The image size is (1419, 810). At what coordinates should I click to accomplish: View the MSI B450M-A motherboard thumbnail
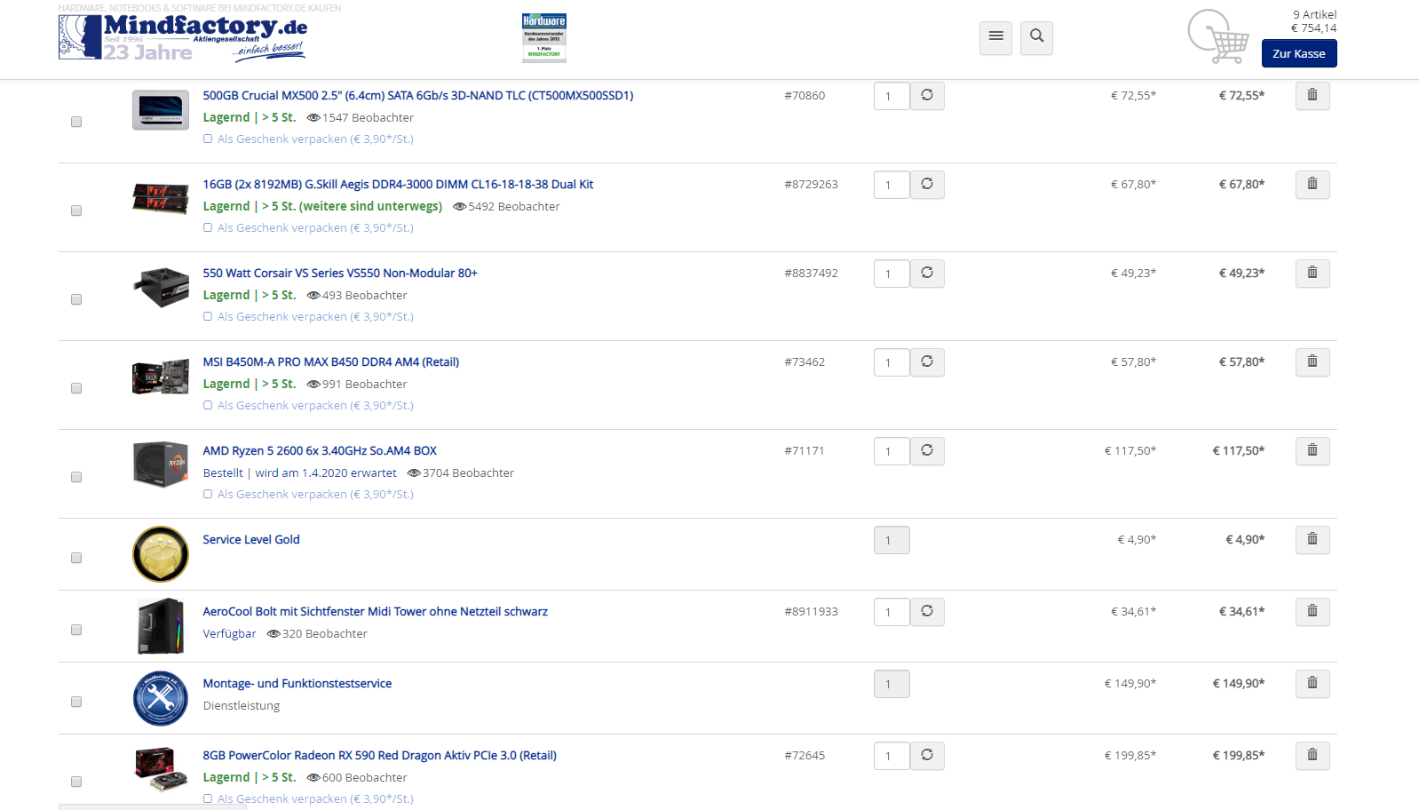(161, 377)
